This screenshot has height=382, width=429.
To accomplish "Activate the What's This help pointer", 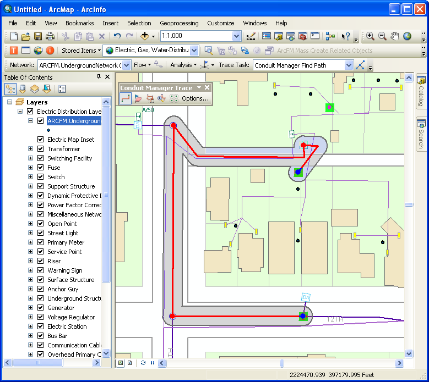I will (x=345, y=36).
